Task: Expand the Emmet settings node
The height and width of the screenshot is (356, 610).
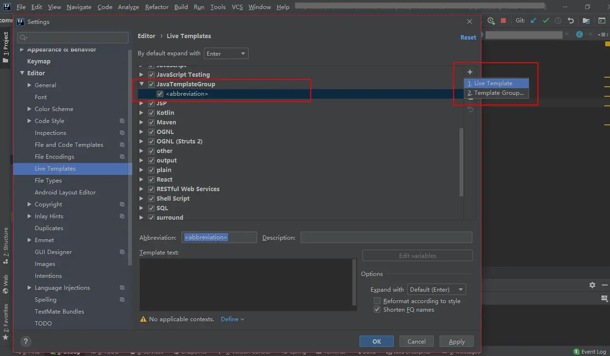Action: (x=30, y=240)
